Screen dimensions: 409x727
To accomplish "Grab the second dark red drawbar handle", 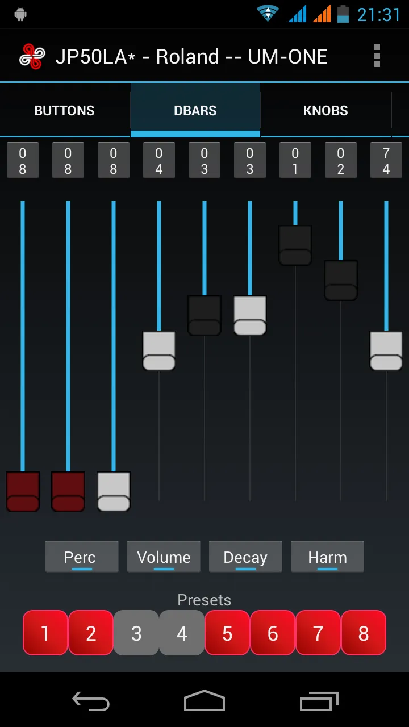I will point(68,492).
